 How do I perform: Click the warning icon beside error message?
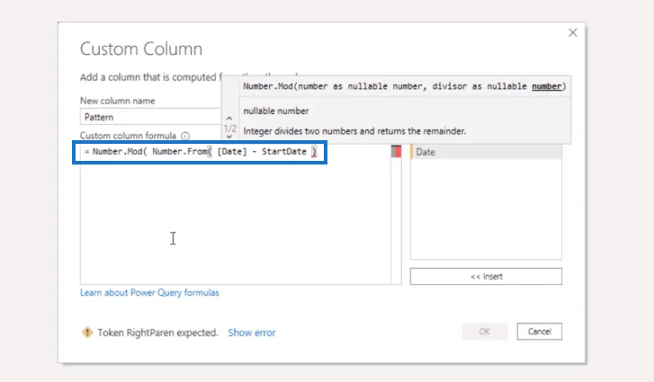(x=87, y=332)
